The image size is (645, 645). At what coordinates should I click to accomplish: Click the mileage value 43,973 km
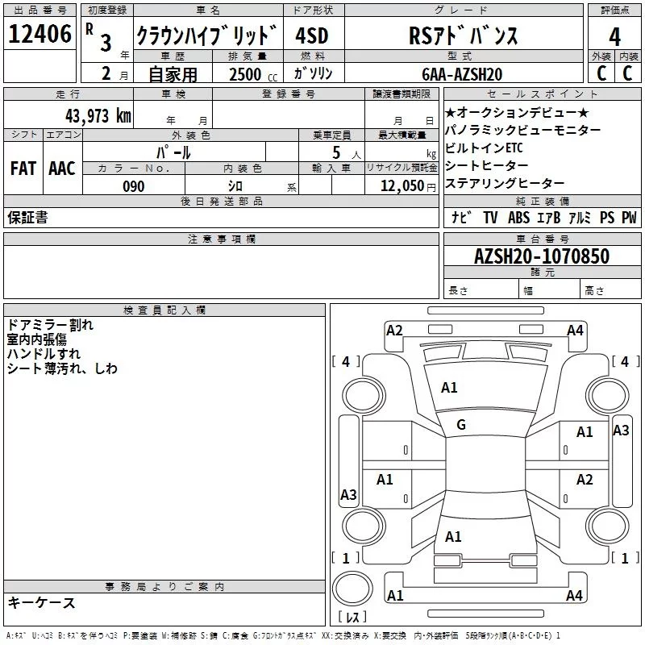98,117
